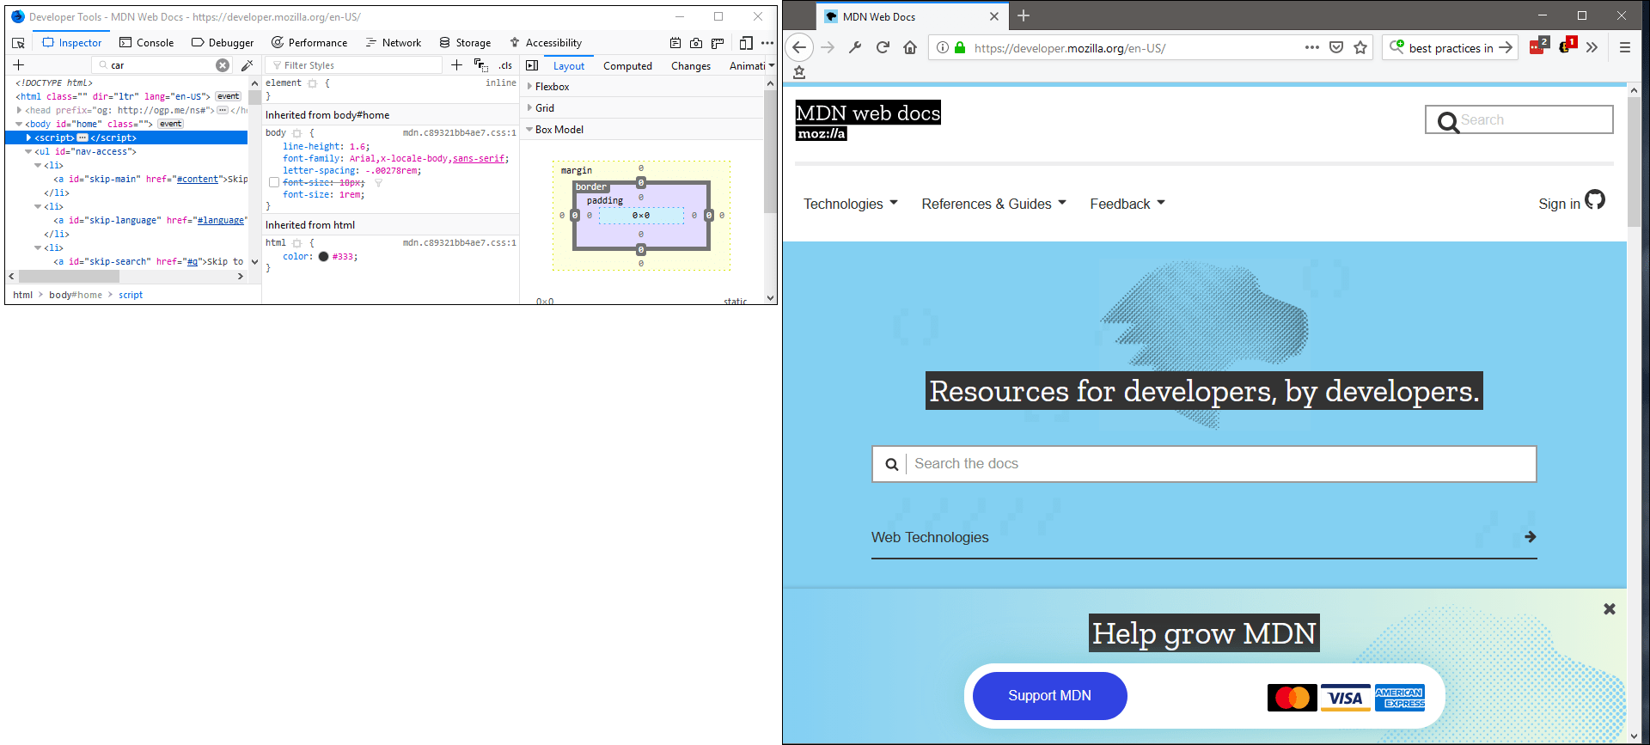
Task: Open the Performance tab
Action: point(309,43)
